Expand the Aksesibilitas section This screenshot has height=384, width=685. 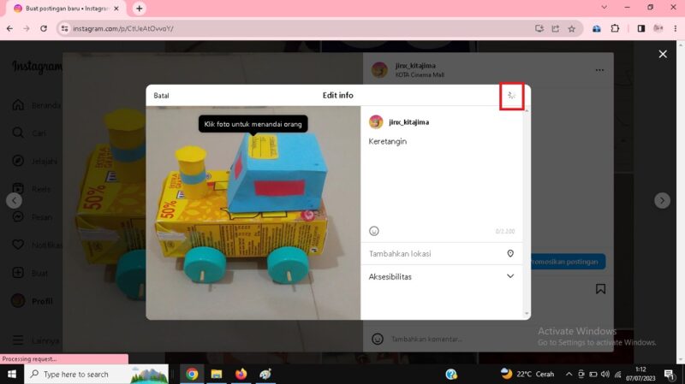pyautogui.click(x=441, y=276)
